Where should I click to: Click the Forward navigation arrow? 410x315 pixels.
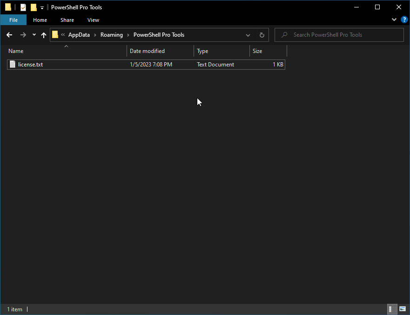click(x=23, y=35)
